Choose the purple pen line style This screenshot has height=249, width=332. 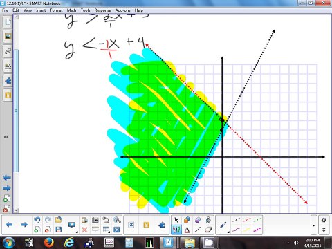pos(236,230)
